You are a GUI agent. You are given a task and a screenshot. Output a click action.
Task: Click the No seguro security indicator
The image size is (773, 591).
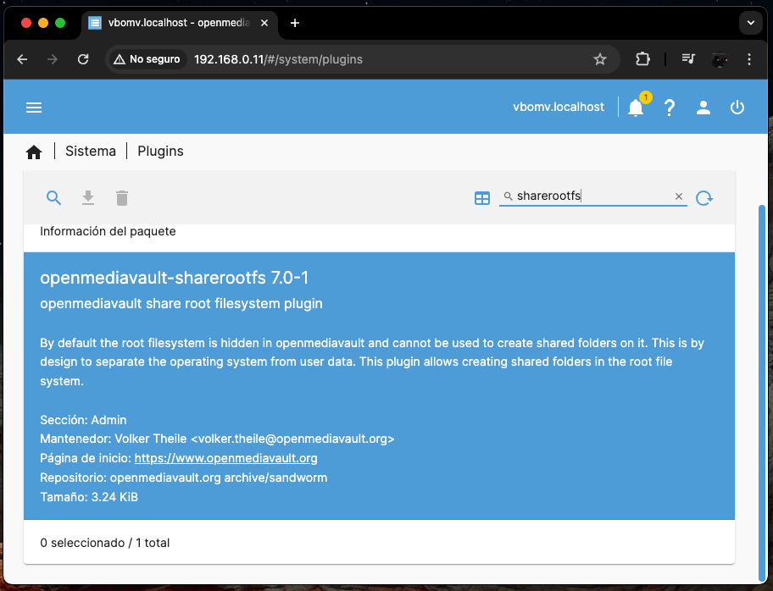coord(147,59)
